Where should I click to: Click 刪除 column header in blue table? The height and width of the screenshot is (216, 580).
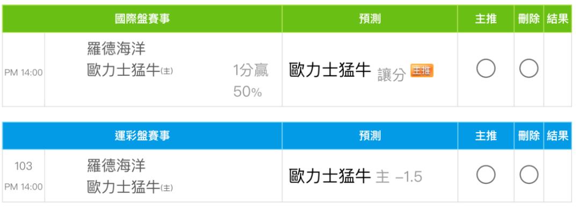[x=528, y=136]
